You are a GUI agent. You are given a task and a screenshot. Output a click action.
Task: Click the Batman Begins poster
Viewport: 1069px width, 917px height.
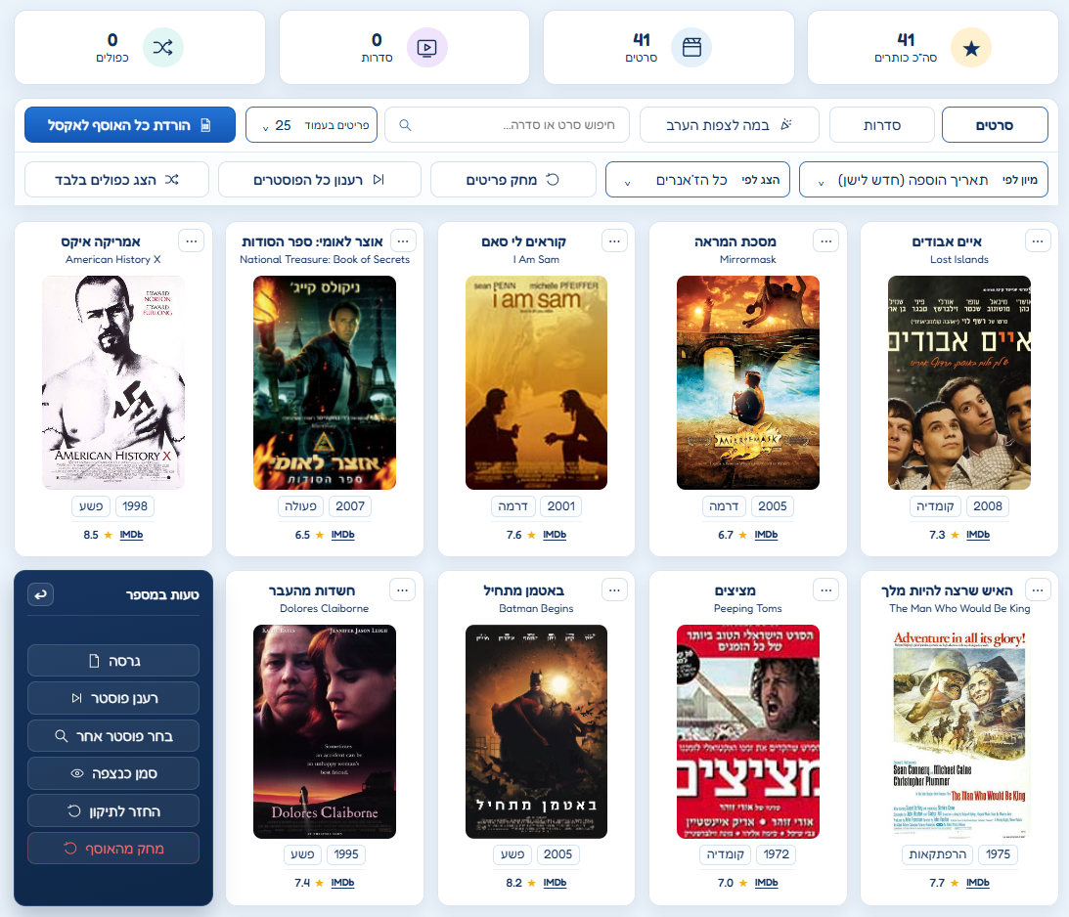tap(537, 731)
